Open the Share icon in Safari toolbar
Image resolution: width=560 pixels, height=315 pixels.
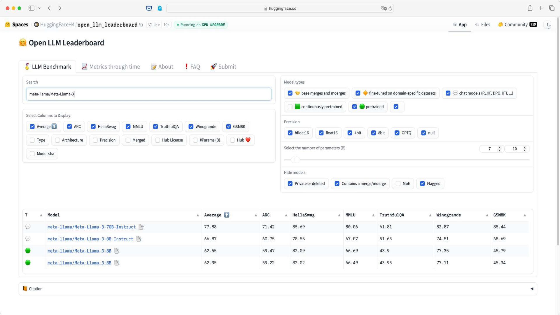click(x=530, y=8)
